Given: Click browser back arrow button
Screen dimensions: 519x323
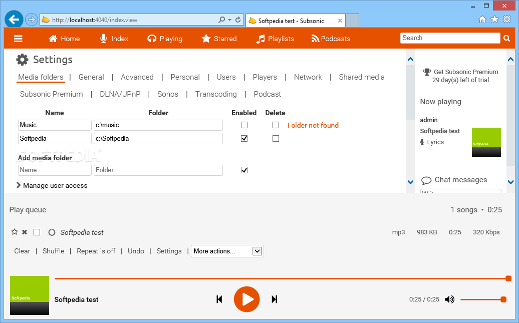Looking at the screenshot, I should click(14, 20).
